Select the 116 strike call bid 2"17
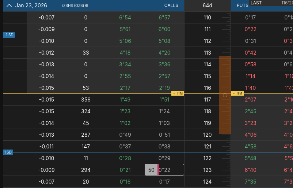 point(125,88)
